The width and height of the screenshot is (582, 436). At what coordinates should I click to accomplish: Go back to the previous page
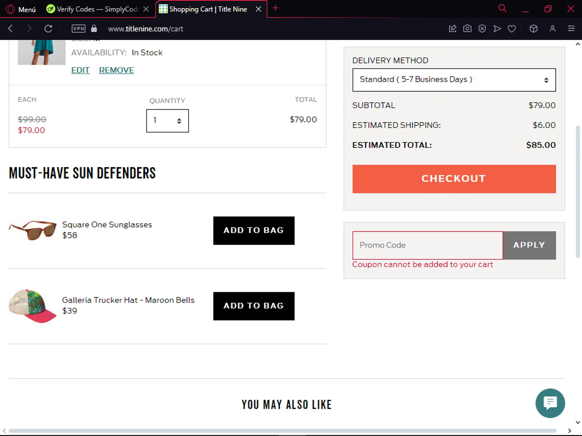[x=10, y=28]
